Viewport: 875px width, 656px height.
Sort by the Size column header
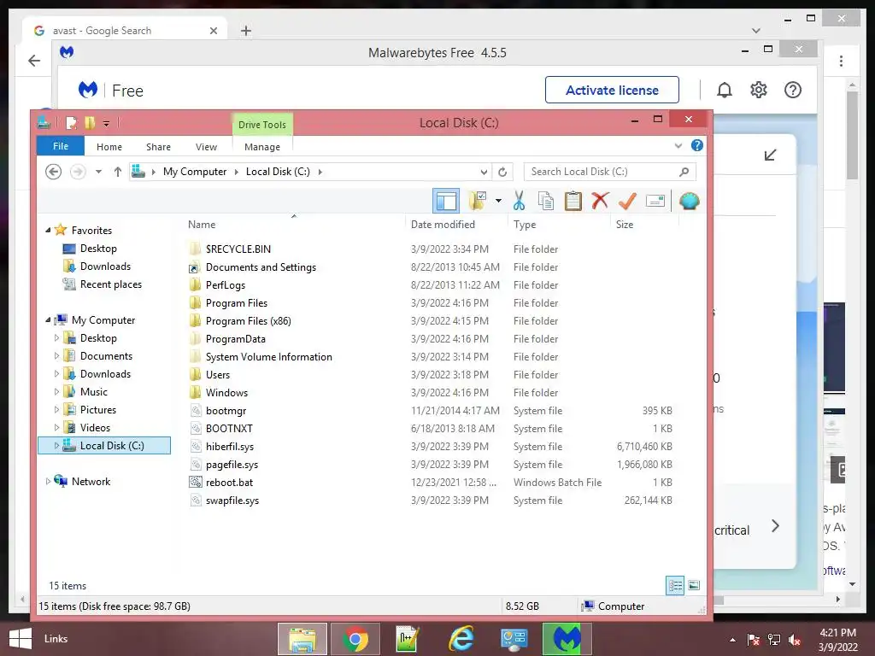(645, 224)
